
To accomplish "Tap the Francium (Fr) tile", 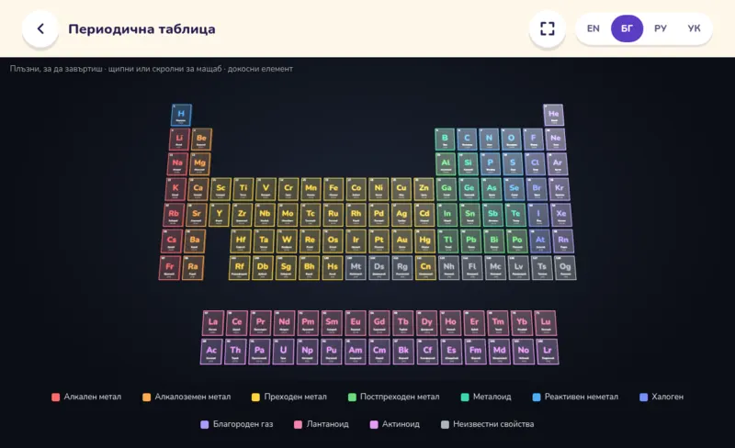I will (170, 267).
